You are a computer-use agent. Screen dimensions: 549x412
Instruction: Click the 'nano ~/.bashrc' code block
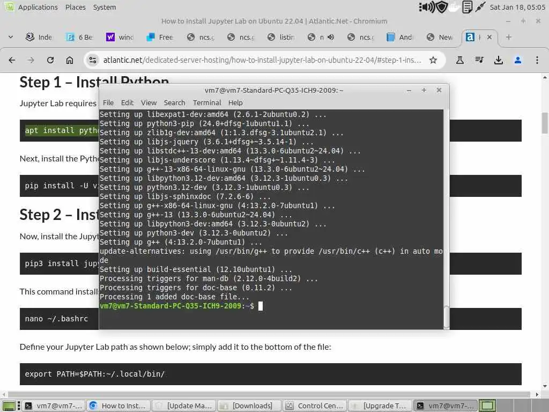click(59, 319)
